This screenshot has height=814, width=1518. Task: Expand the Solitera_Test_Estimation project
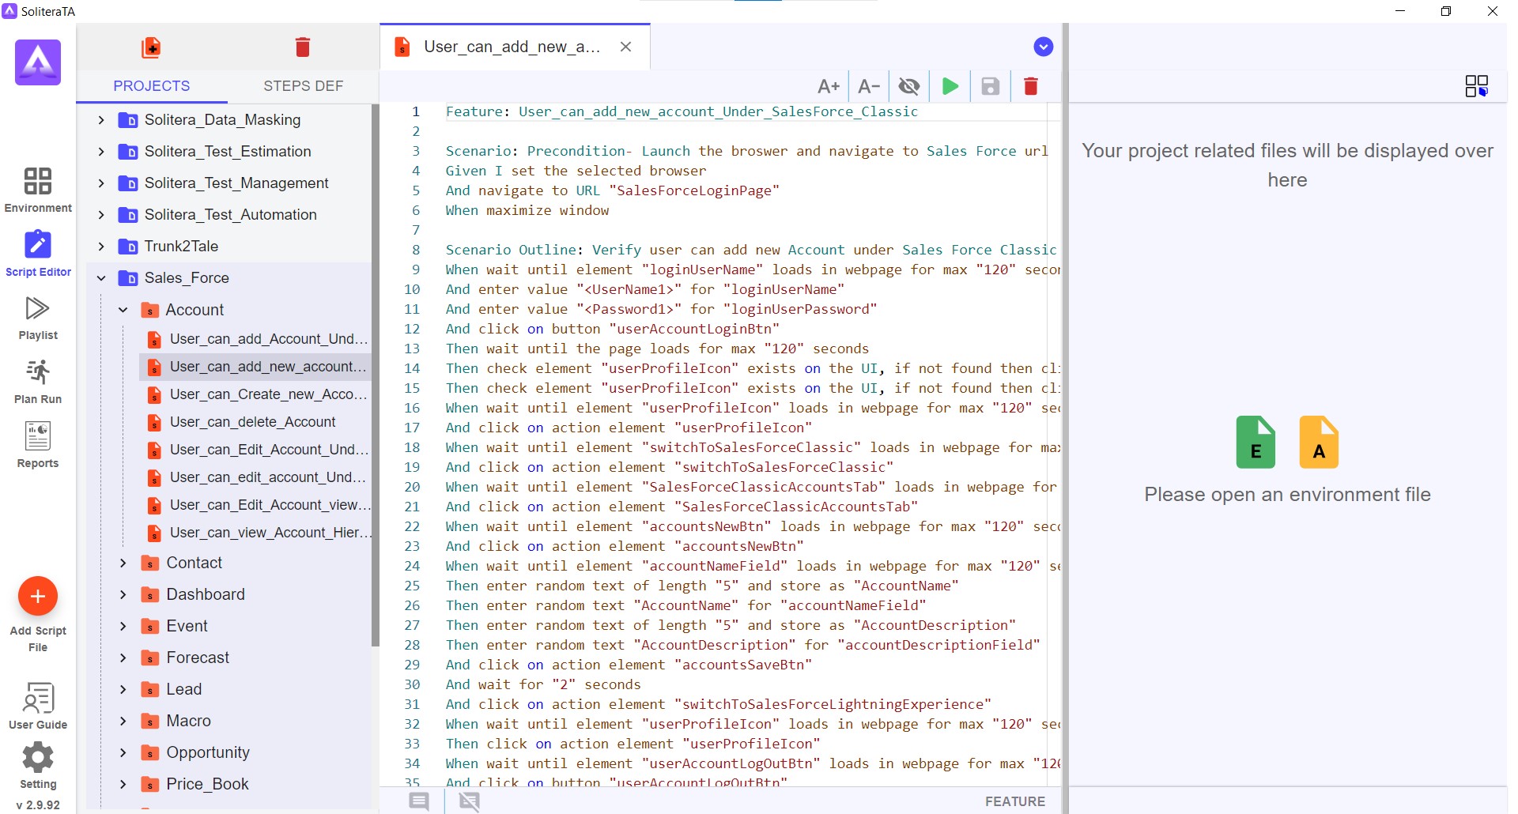[101, 152]
